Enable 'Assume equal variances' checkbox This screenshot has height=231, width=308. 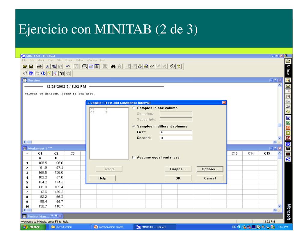pyautogui.click(x=134, y=157)
